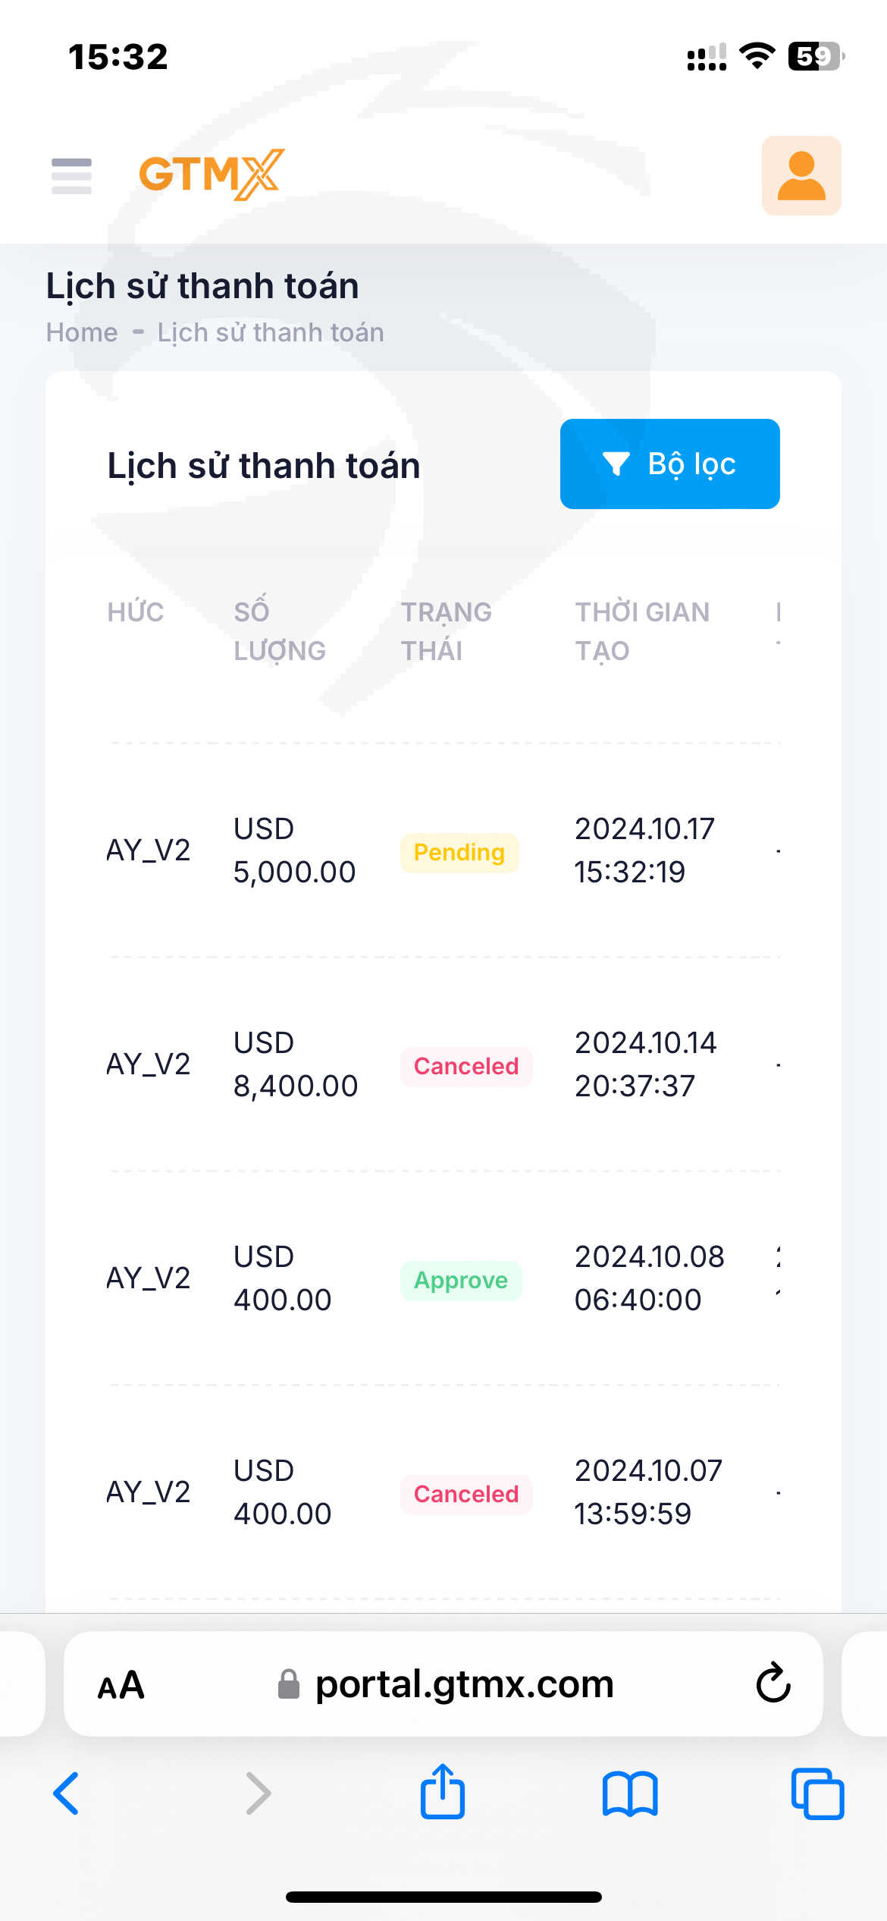
Task: Open the Bộ lọc filter
Action: click(669, 464)
